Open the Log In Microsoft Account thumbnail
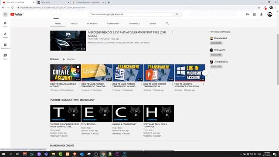 [190, 73]
